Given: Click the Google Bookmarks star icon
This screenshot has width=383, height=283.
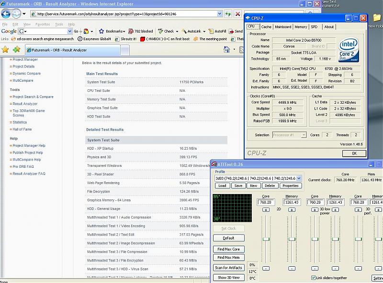Looking at the screenshot, I should point(101,31).
